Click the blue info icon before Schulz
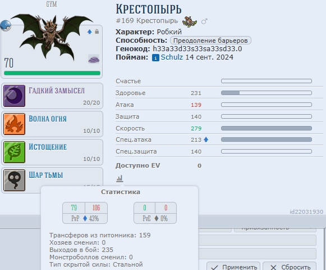Screen dimensions: 326x270 point(155,57)
